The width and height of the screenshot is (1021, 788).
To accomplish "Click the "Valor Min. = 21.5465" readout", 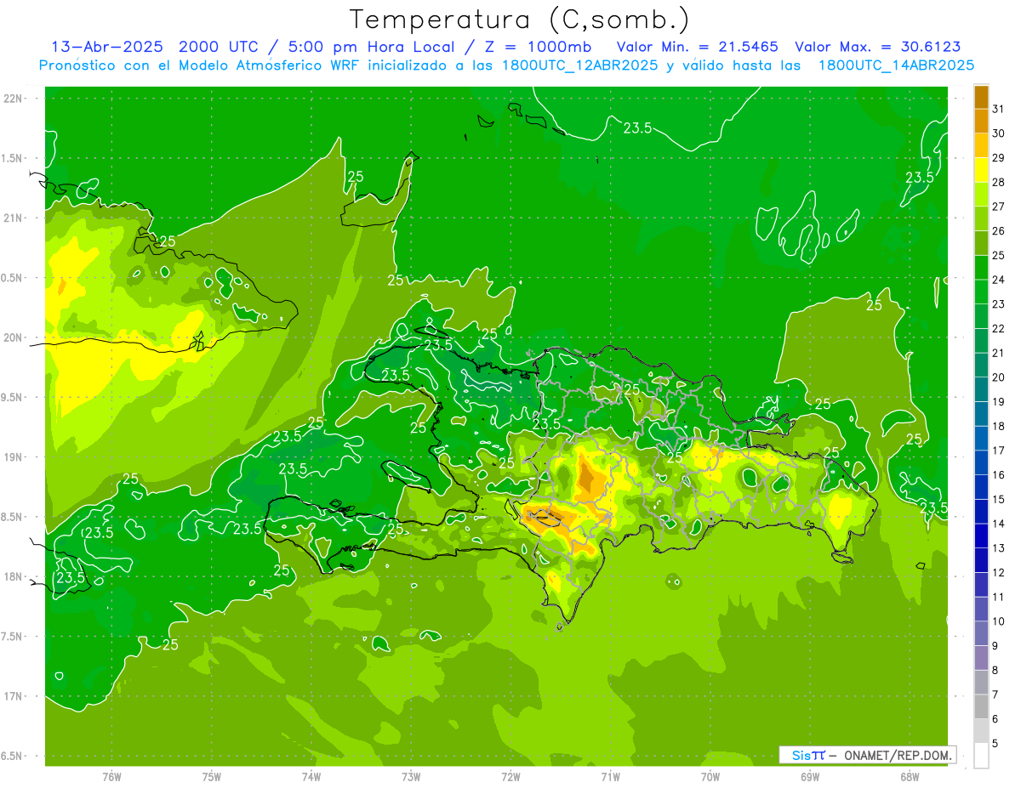I will click(x=697, y=47).
